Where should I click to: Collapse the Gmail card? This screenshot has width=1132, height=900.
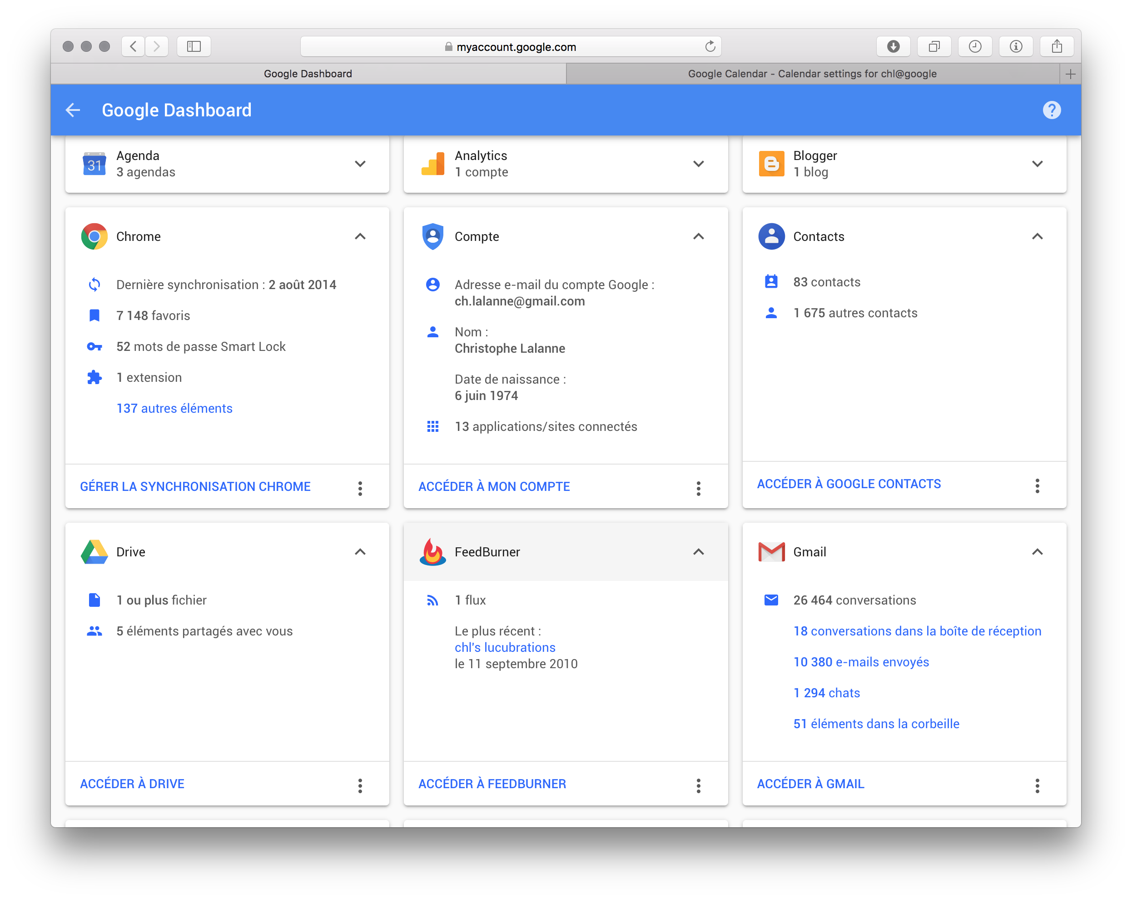(1037, 552)
